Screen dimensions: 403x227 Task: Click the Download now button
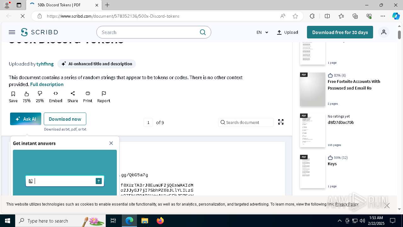65,119
